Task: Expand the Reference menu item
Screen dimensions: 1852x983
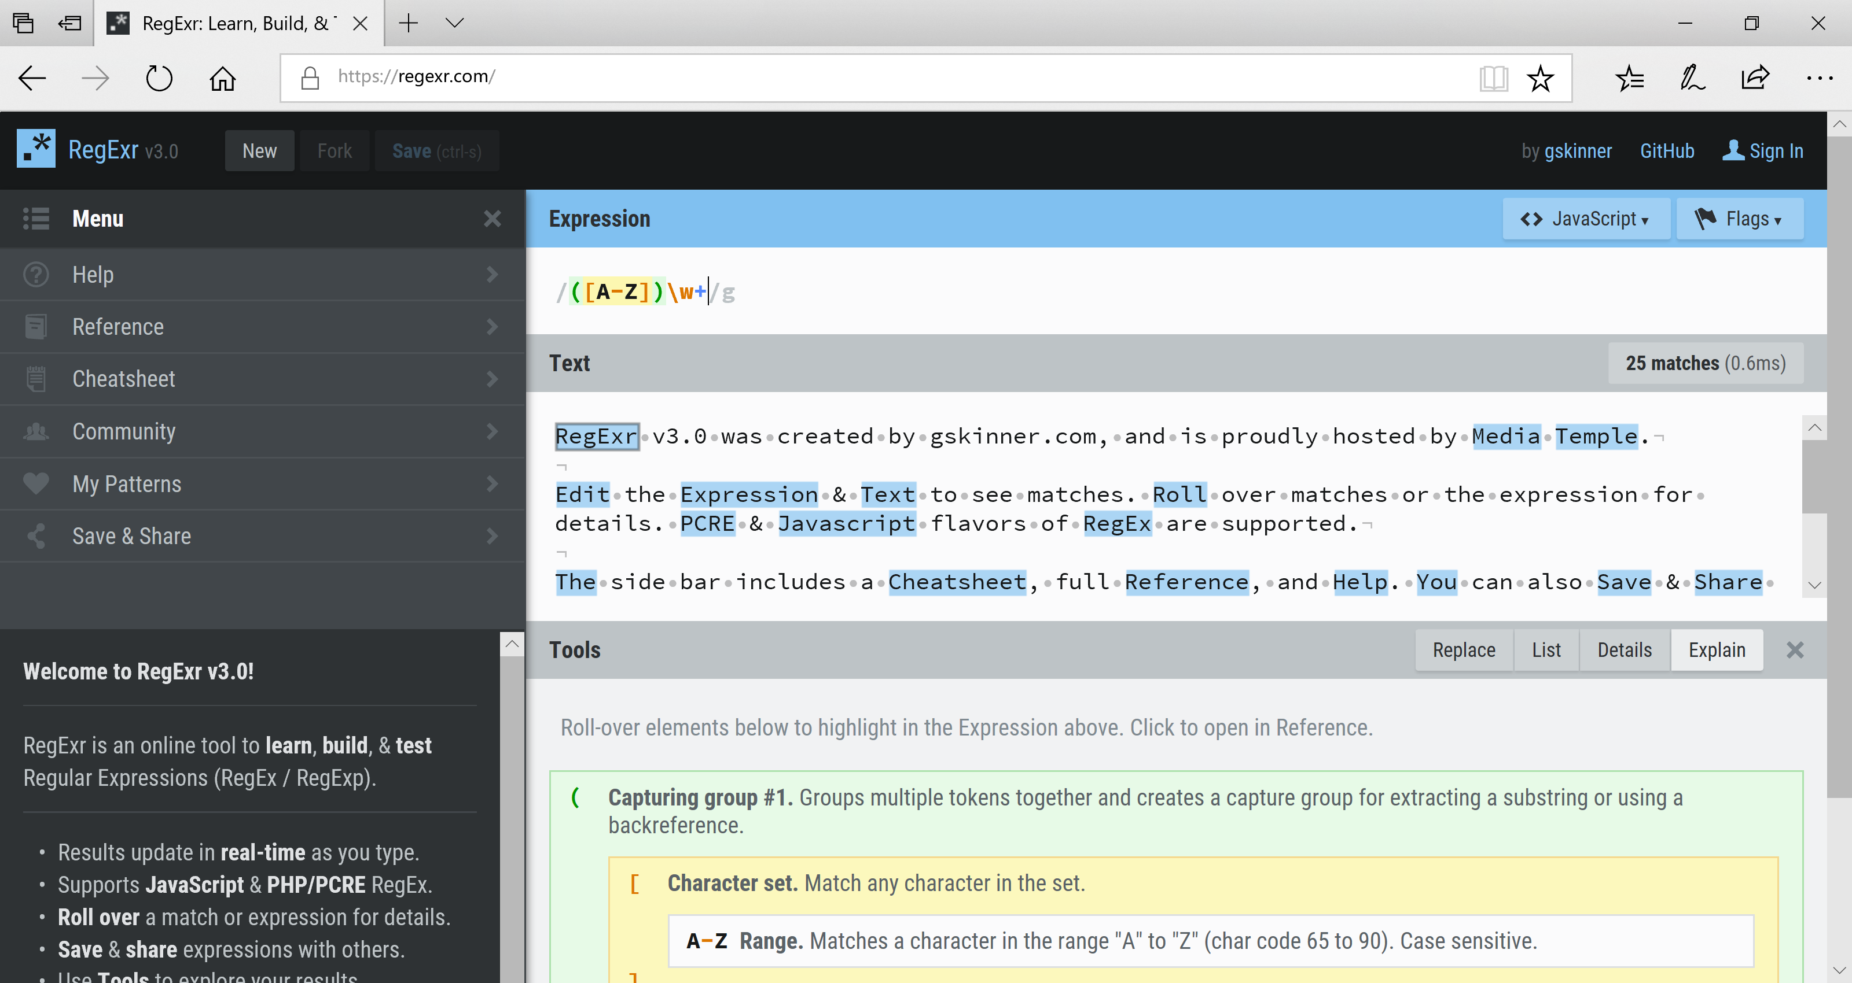Action: pos(493,327)
